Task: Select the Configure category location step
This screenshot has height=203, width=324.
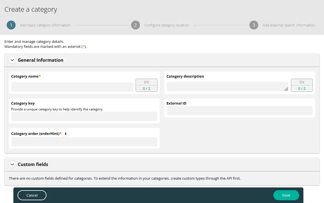Action: tap(166, 25)
